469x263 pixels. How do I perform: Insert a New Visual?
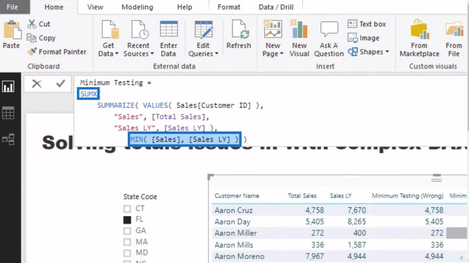coord(300,38)
